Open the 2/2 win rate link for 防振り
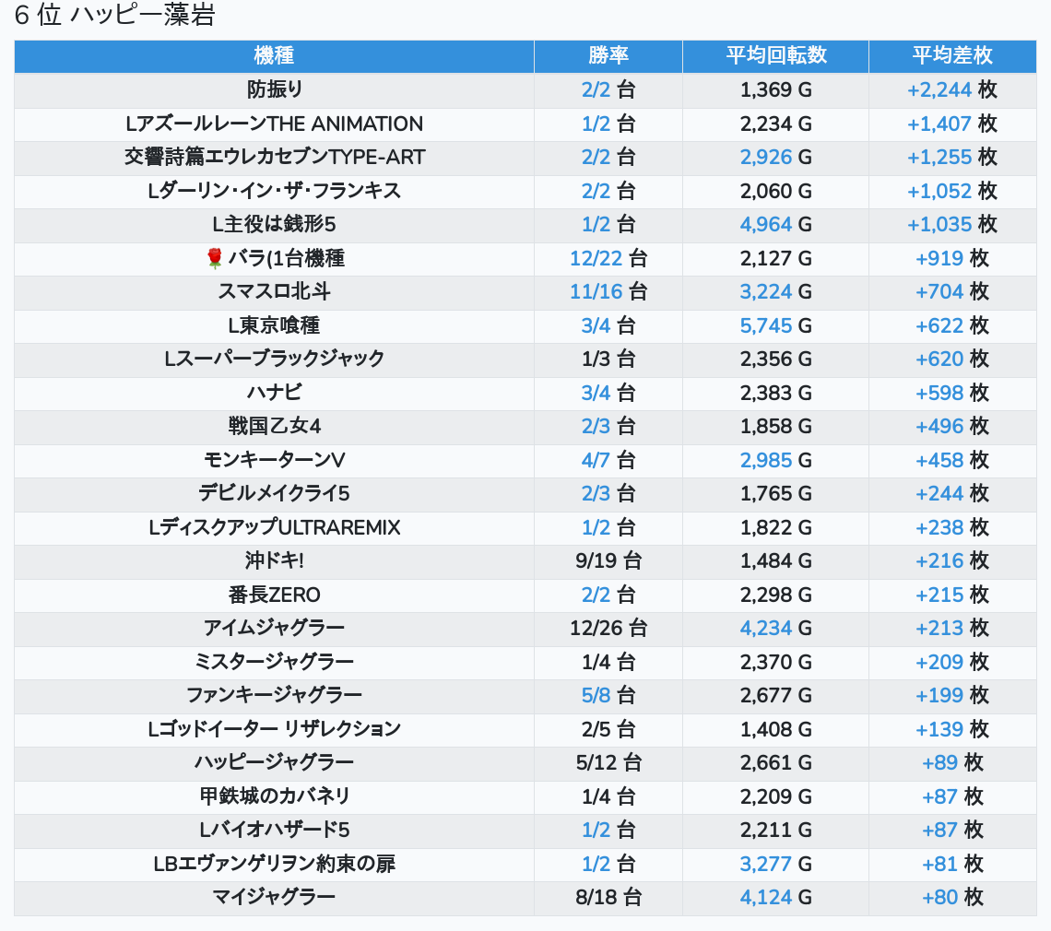Screen dimensions: 1051x931 coord(596,89)
